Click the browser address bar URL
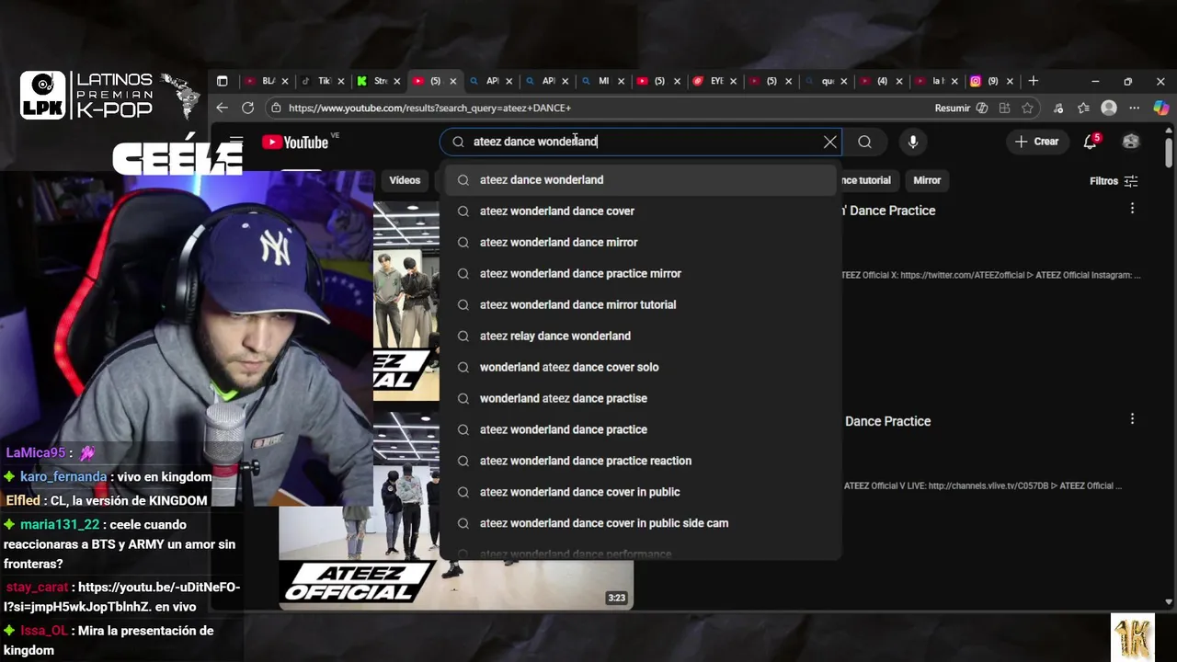The height and width of the screenshot is (662, 1177). click(x=429, y=108)
